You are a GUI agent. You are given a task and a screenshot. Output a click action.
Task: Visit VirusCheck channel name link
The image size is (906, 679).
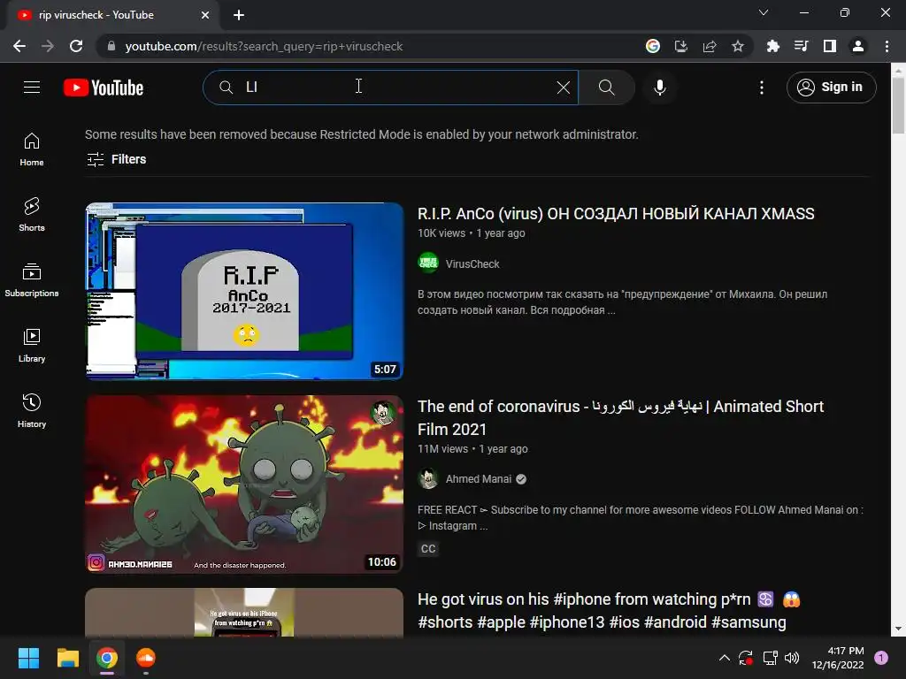[x=472, y=263]
